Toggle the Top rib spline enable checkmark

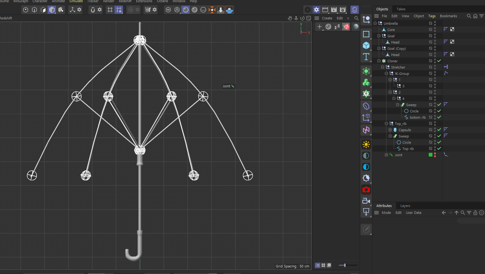(439, 148)
